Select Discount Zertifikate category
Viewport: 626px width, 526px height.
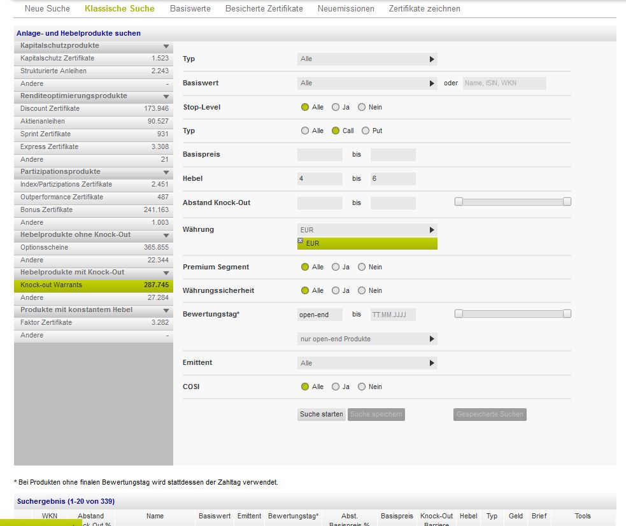click(94, 108)
